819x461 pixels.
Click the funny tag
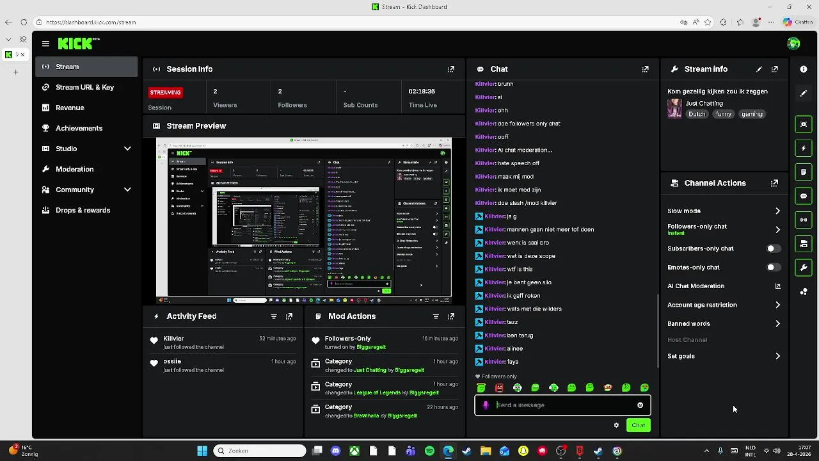tap(723, 114)
